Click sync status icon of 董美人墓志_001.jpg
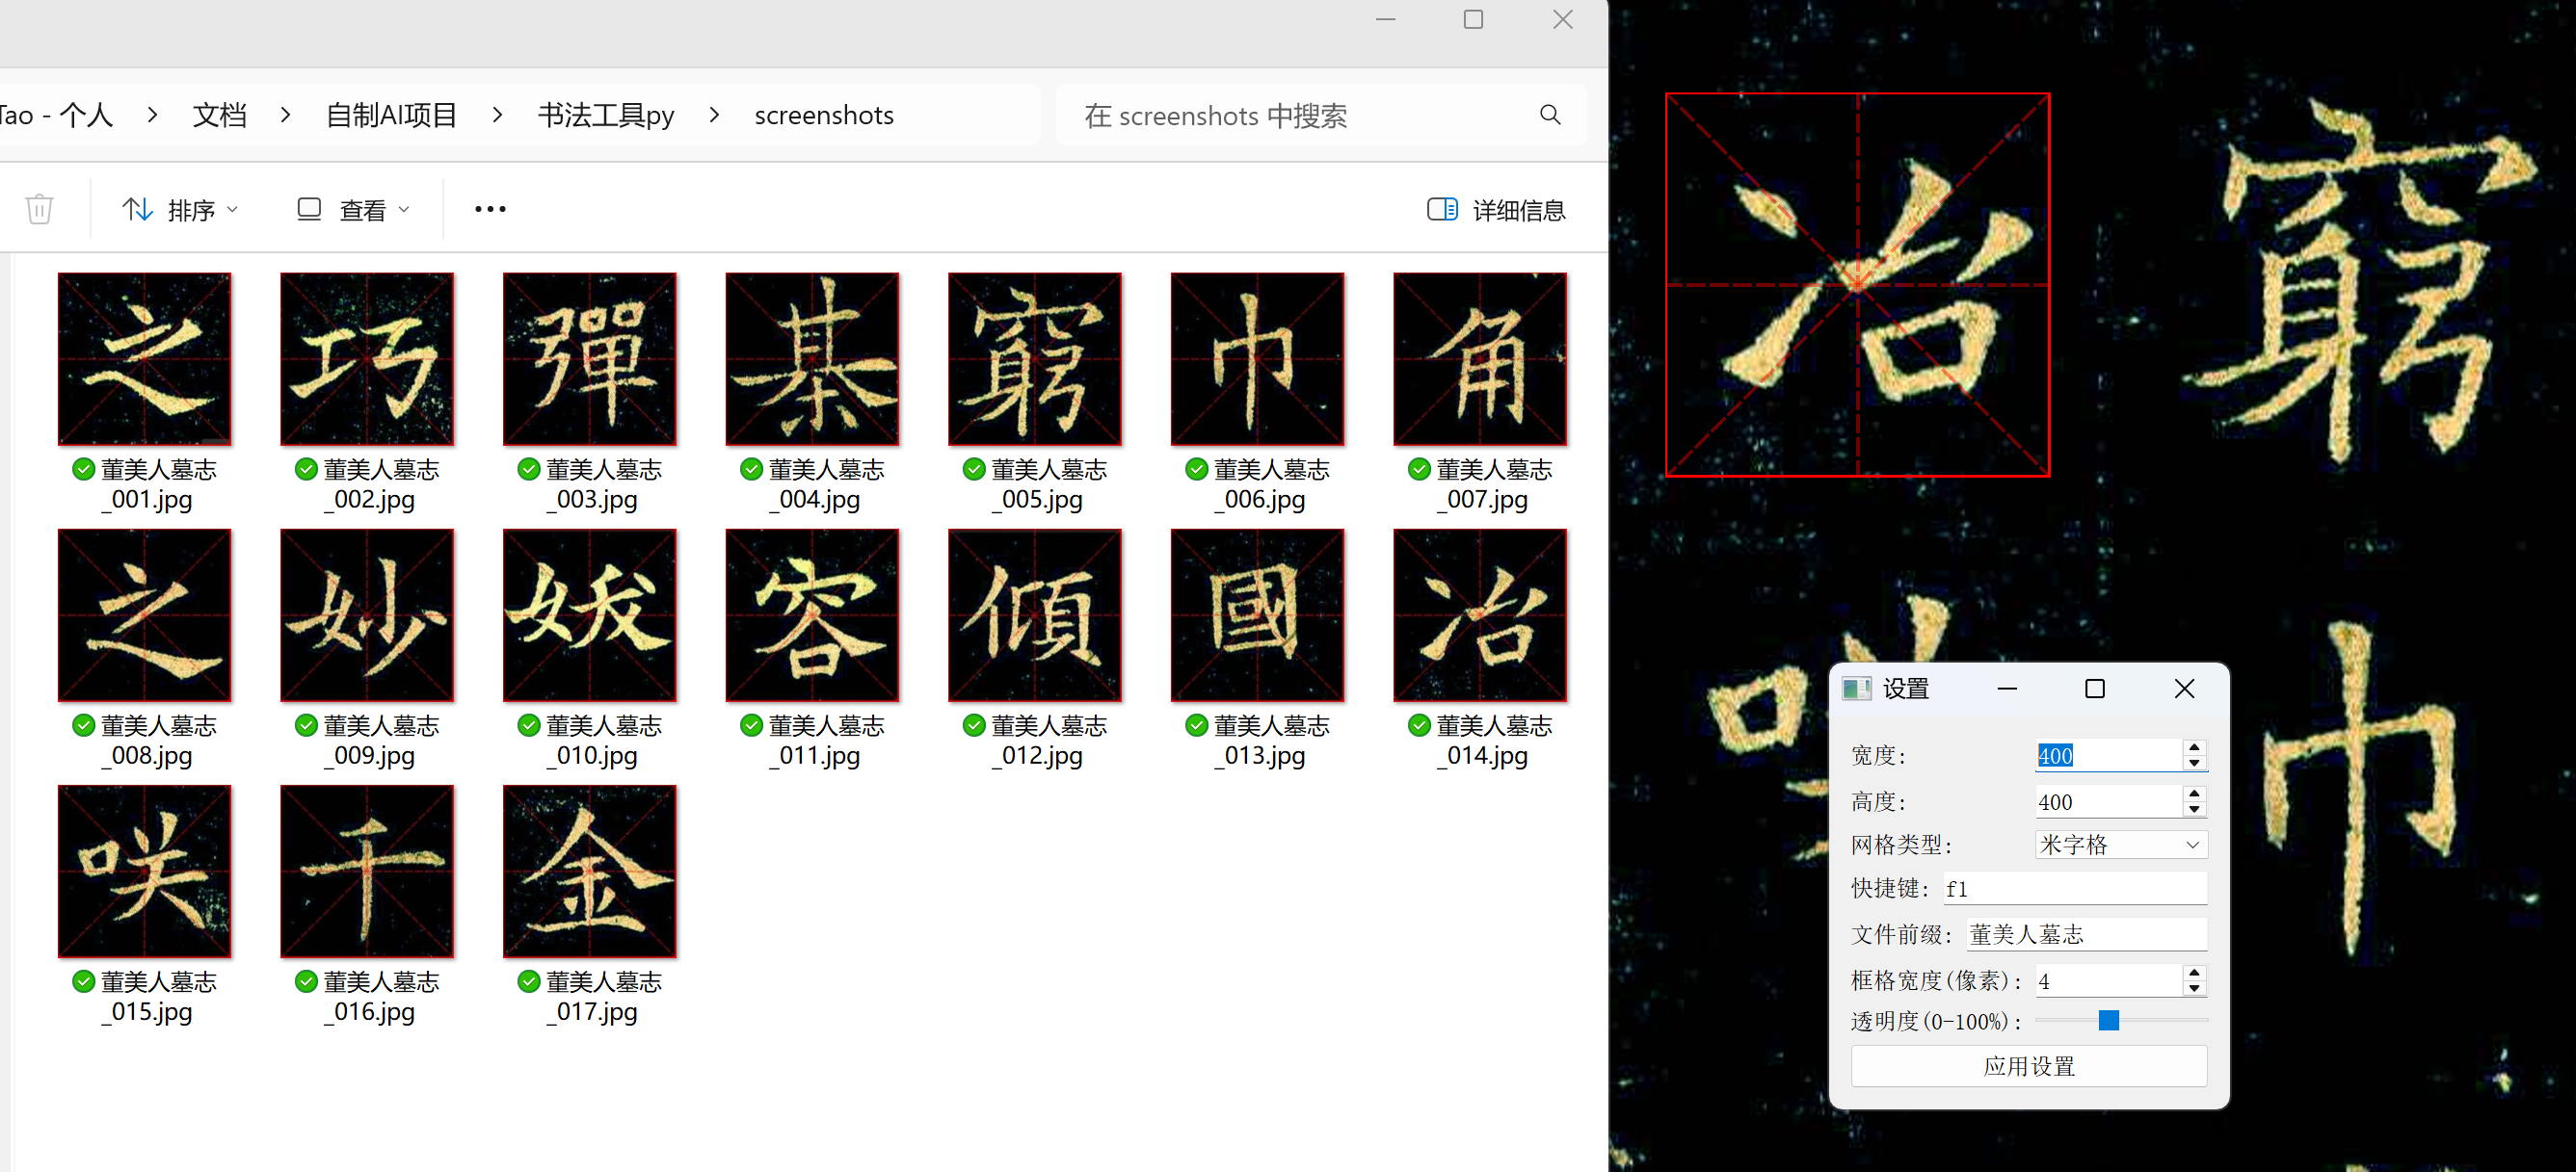2576x1172 pixels. [84, 470]
